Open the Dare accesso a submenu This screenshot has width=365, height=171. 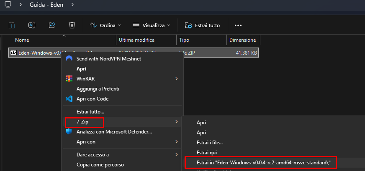tap(123, 155)
